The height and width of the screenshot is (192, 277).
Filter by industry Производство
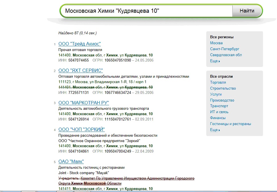[x=222, y=100]
